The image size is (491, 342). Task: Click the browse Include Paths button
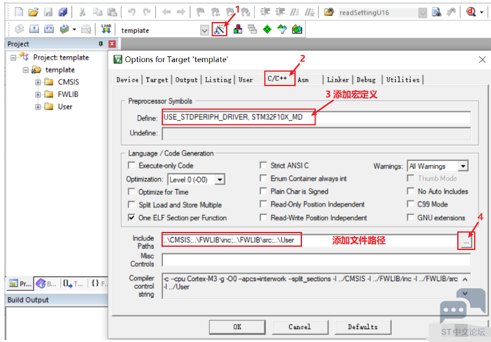pyautogui.click(x=466, y=240)
